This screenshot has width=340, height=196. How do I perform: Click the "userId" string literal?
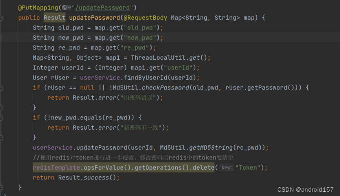[178, 68]
